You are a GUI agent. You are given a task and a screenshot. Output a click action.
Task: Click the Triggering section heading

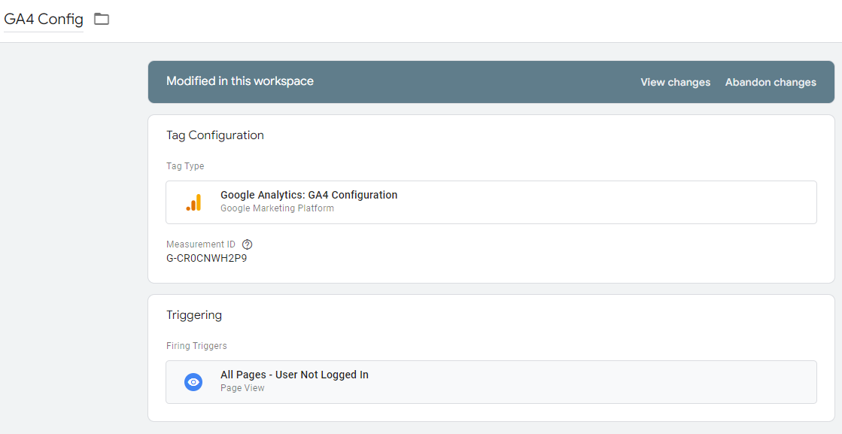click(193, 315)
